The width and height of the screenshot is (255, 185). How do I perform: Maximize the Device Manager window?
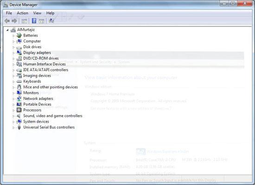[233, 3]
